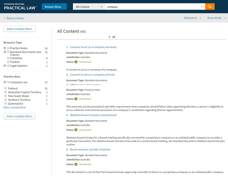
Task: Open the Relevance sort dropdown
Action: coord(192,18)
